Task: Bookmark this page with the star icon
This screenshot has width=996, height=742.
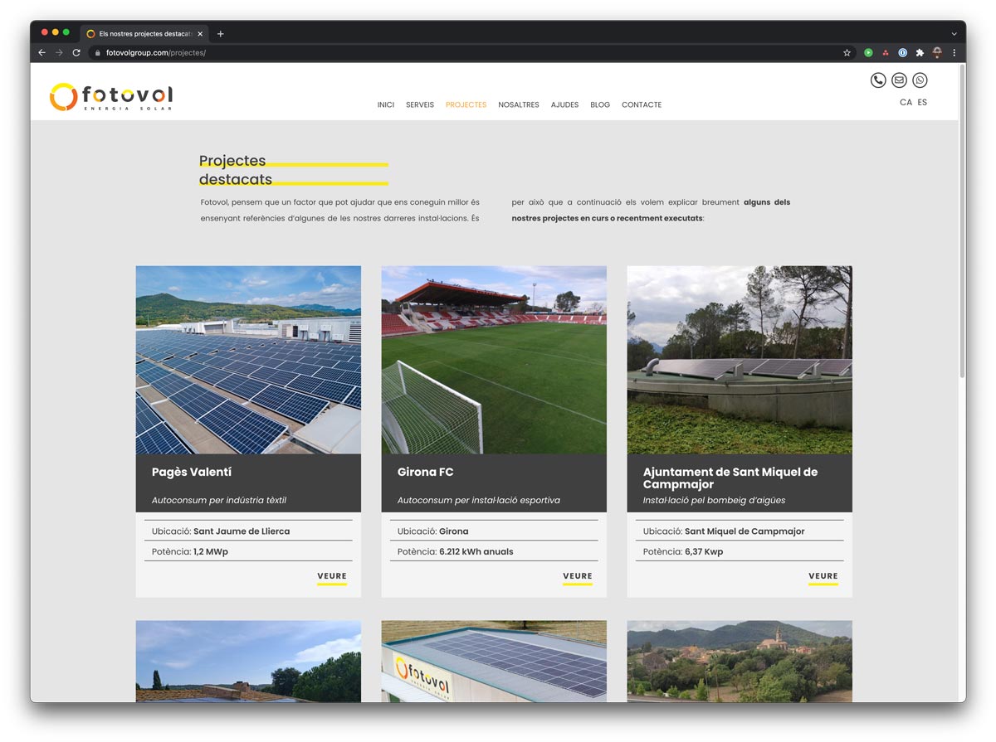Action: tap(847, 52)
